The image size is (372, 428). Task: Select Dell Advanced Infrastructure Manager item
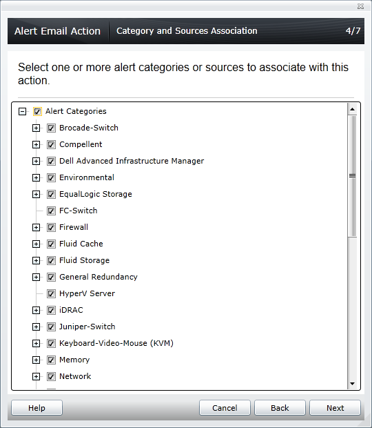(132, 161)
